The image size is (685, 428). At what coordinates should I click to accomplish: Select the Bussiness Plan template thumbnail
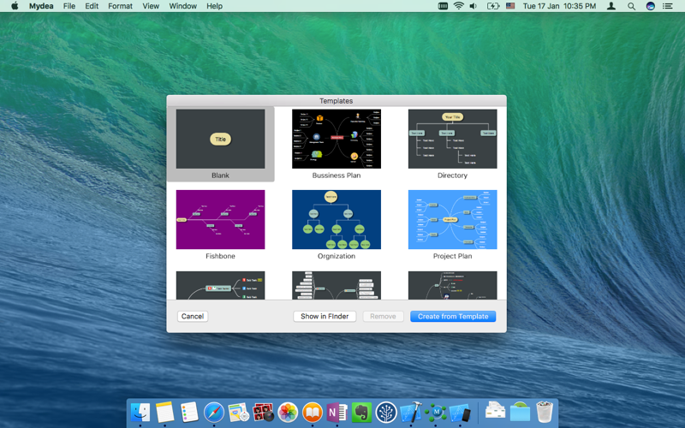337,139
